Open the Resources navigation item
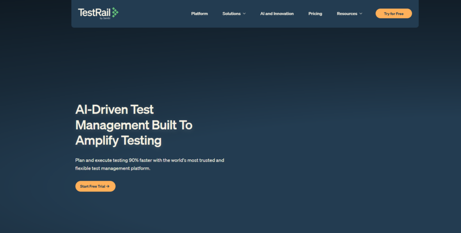This screenshot has width=461, height=233. pos(347,14)
